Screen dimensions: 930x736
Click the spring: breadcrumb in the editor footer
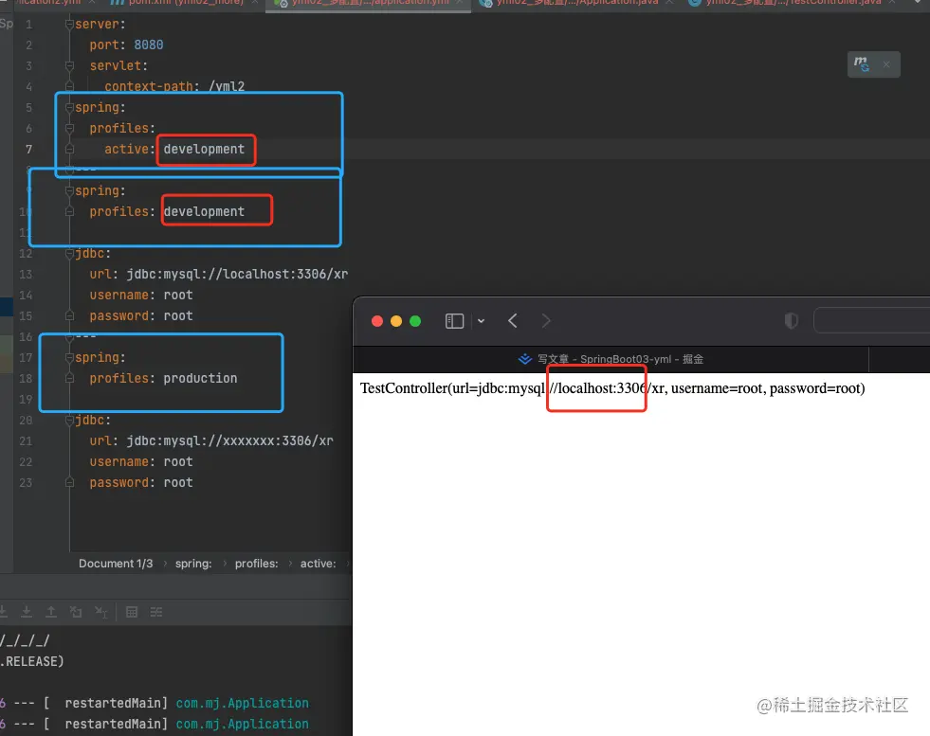[x=193, y=564]
